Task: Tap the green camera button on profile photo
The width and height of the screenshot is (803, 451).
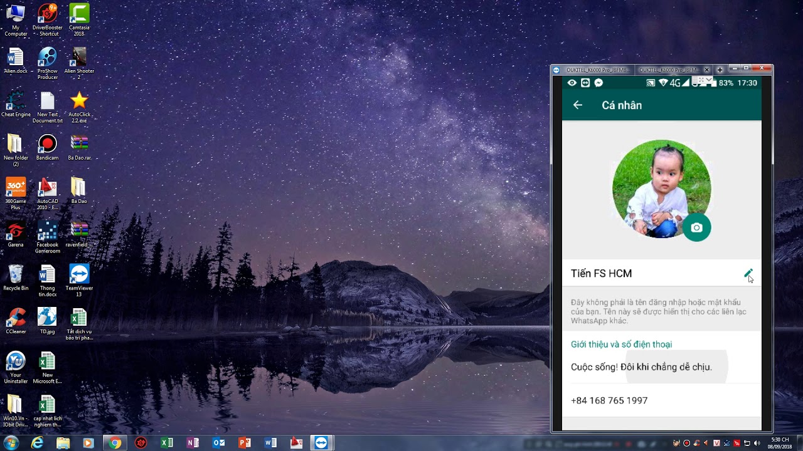Action: 696,227
